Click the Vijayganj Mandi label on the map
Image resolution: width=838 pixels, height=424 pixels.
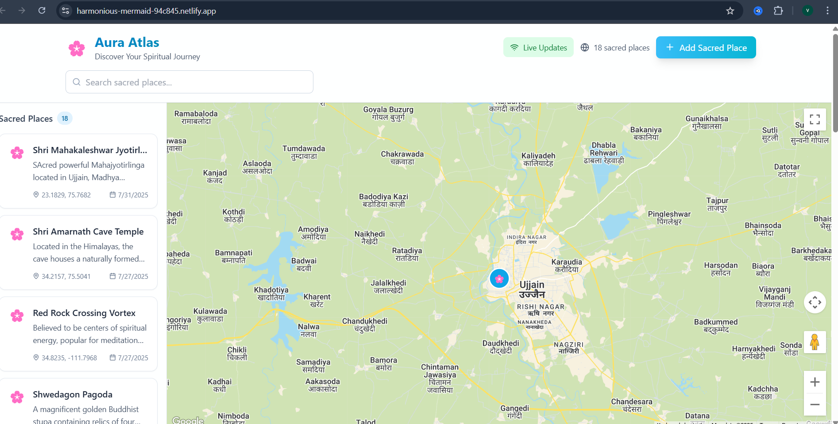775,297
